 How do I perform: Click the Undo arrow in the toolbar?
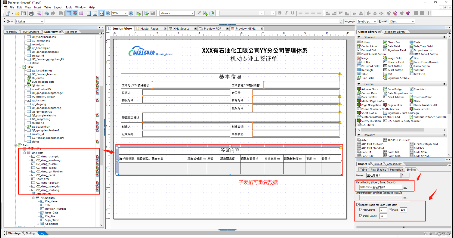47,13
